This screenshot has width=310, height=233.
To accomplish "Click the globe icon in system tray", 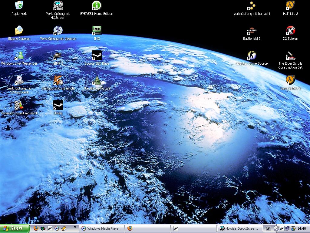I will (293, 228).
